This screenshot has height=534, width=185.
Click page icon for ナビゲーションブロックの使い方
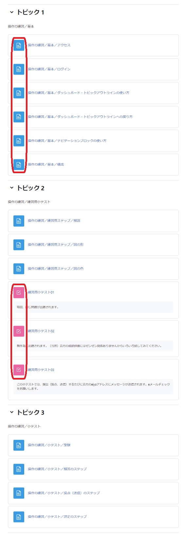click(19, 141)
